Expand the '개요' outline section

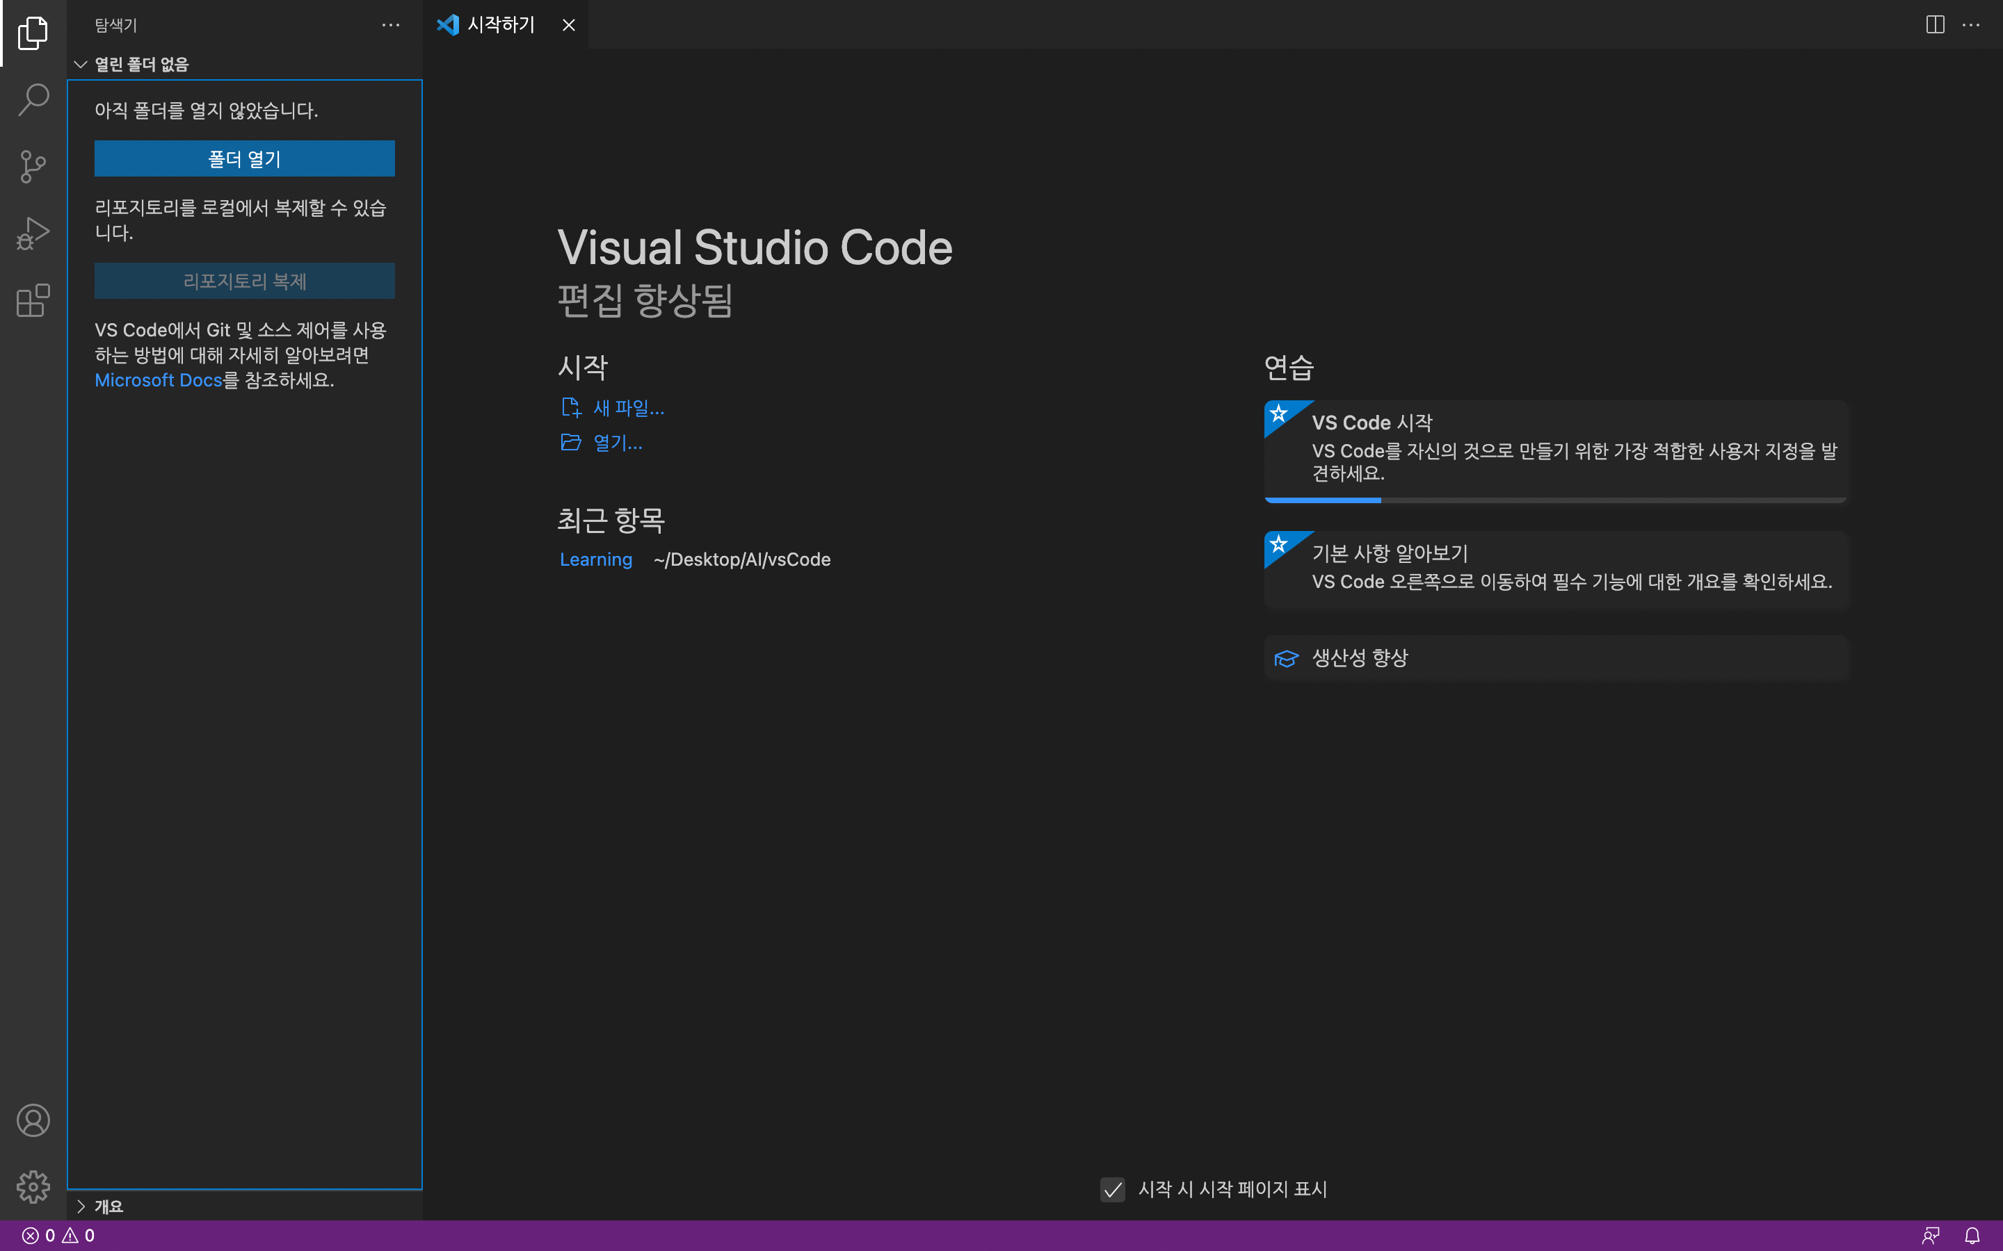[80, 1207]
